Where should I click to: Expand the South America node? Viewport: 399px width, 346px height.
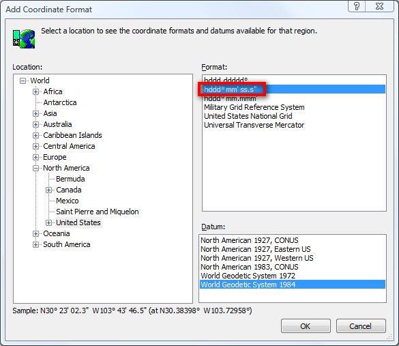point(35,245)
